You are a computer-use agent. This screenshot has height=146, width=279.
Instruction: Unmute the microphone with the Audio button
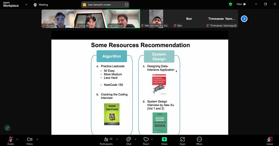point(10,139)
